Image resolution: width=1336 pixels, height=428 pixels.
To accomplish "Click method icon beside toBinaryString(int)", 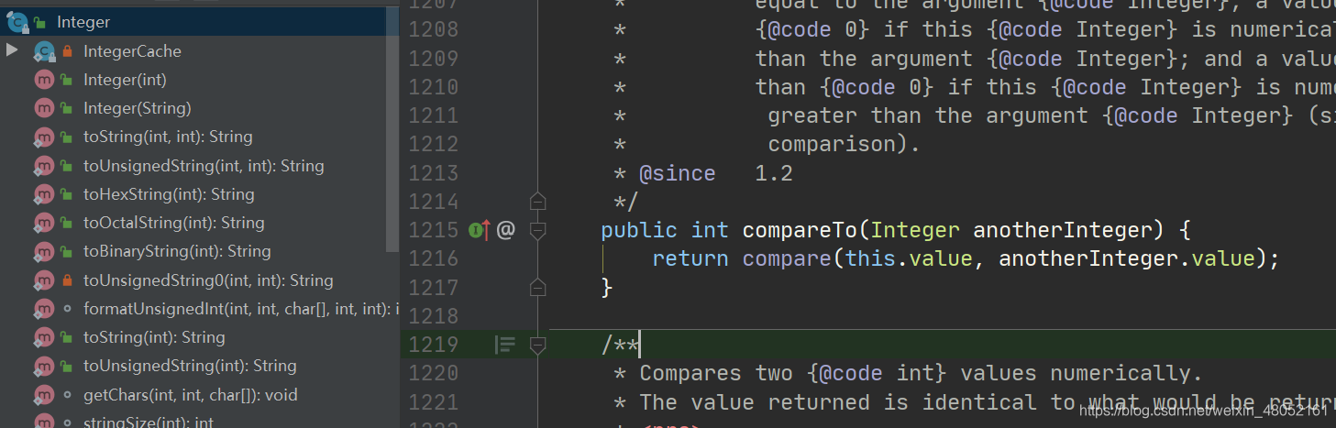I will point(43,251).
